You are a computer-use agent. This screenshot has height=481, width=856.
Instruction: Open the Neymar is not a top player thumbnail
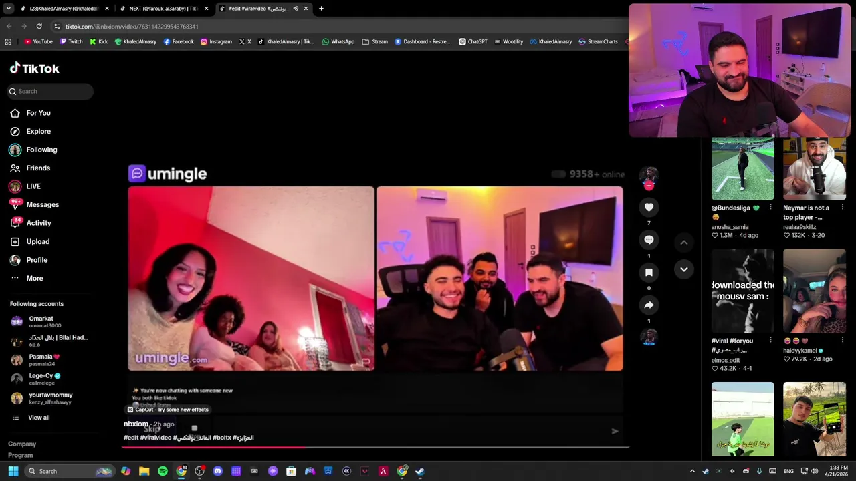point(815,169)
